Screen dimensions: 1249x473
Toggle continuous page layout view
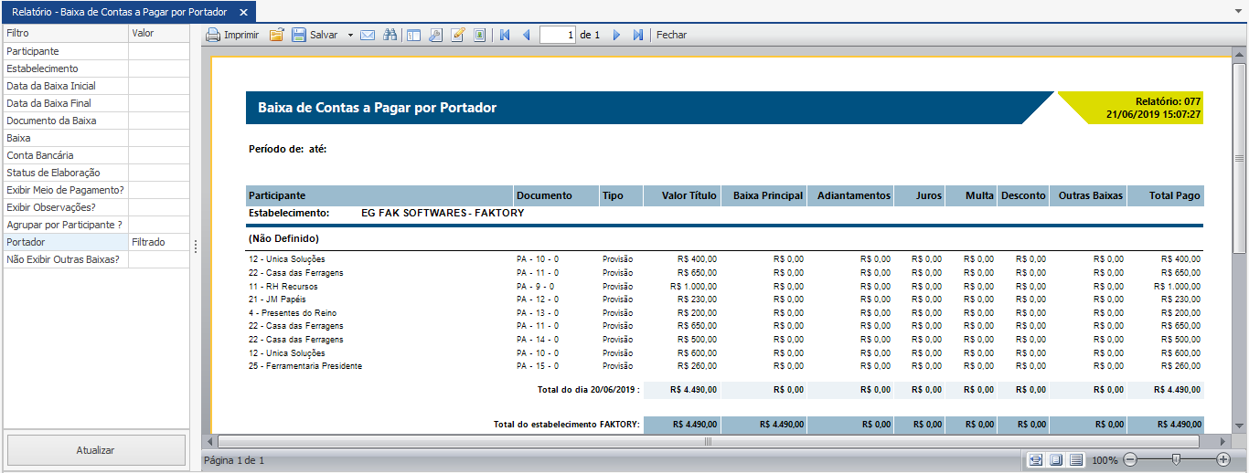(1076, 459)
